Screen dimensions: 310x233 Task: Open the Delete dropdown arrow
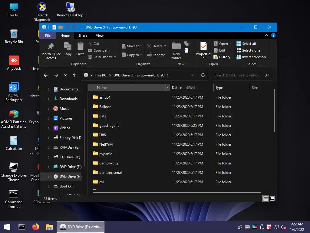(165, 46)
